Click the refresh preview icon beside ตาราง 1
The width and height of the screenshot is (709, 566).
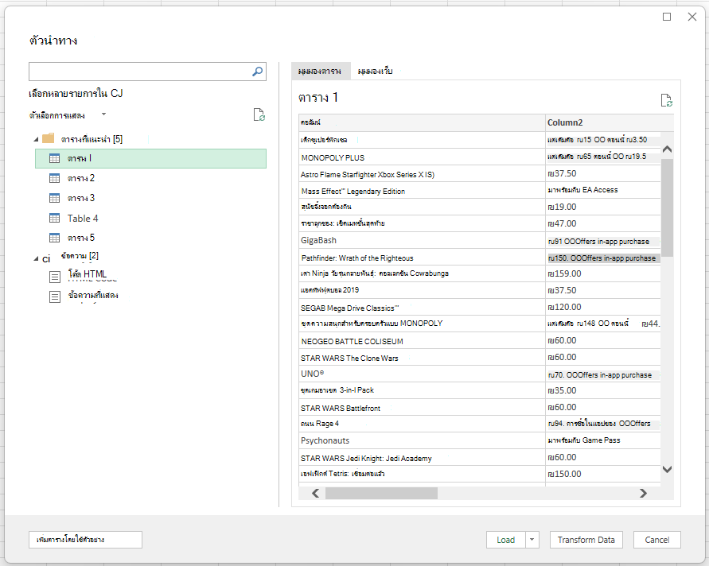[x=667, y=100]
